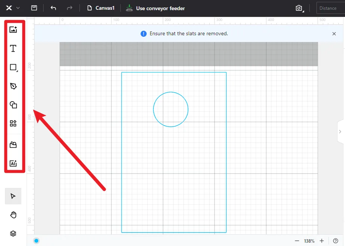Launch the AI image generator tool
Image resolution: width=345 pixels, height=246 pixels.
pos(13,163)
